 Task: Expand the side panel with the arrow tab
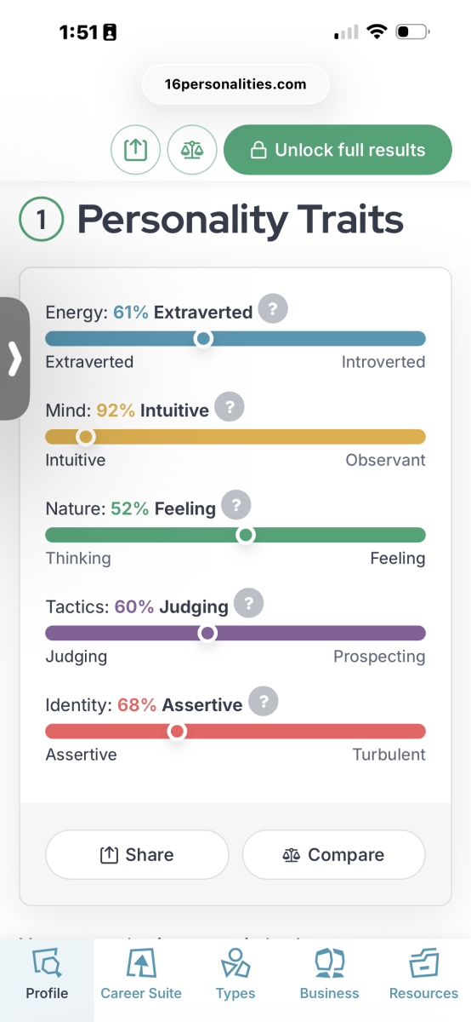(x=14, y=359)
